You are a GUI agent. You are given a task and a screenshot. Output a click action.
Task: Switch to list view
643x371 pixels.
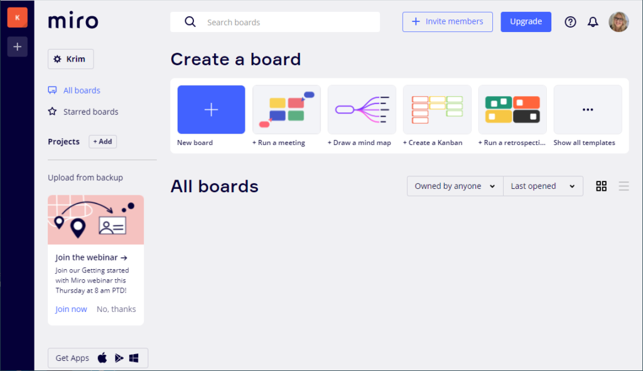tap(624, 186)
